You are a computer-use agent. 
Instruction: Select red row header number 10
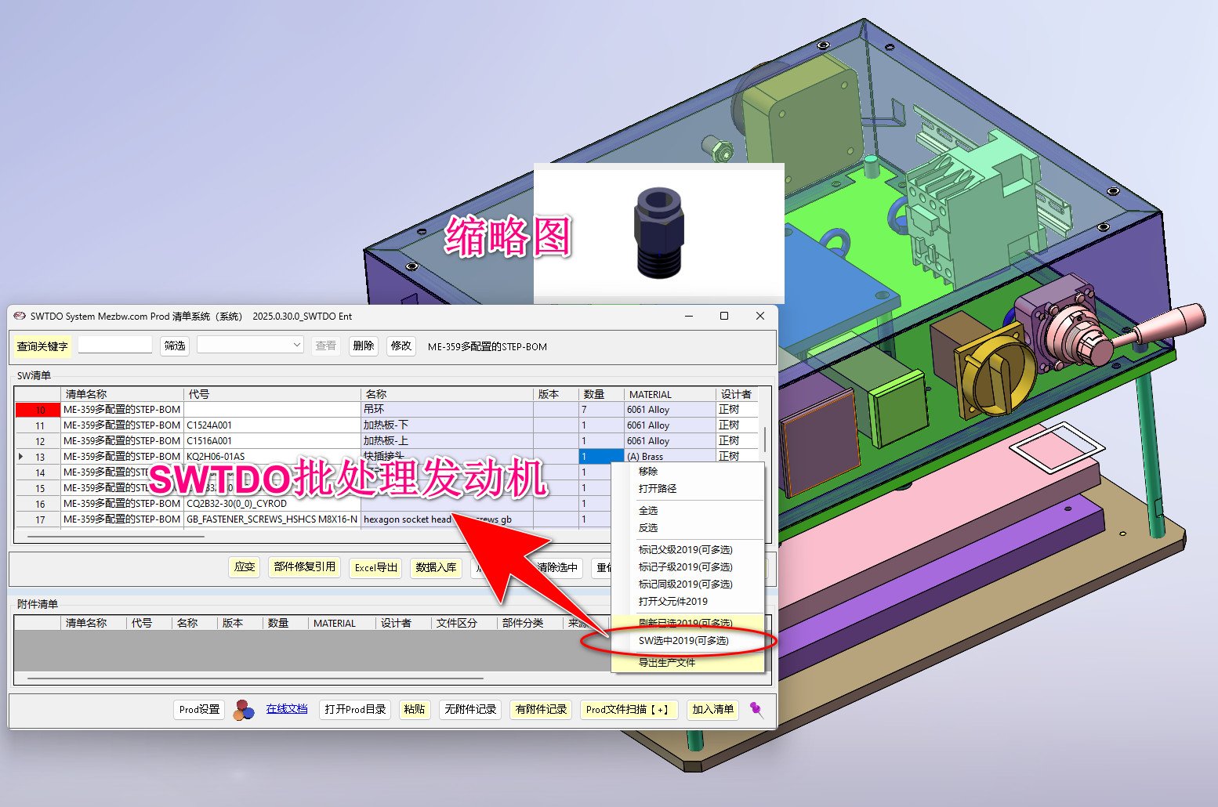[38, 410]
